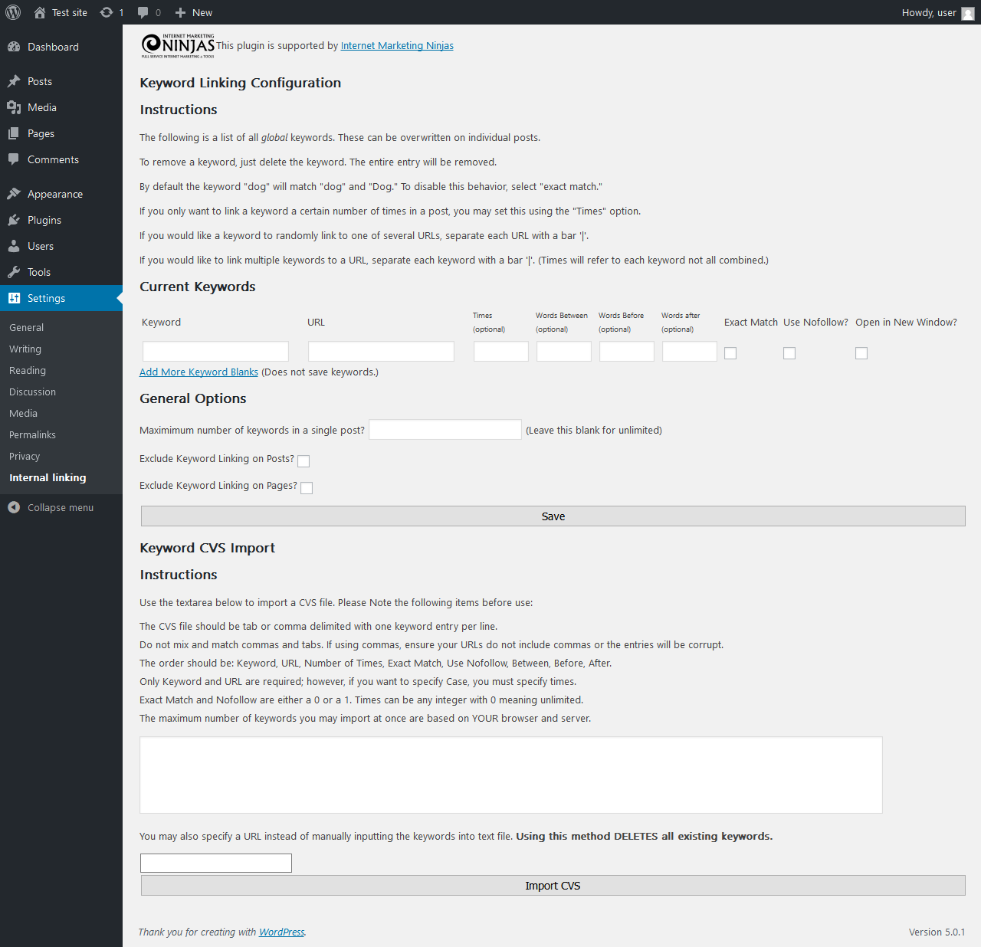Open Privacy settings
The image size is (981, 947).
[x=25, y=456]
